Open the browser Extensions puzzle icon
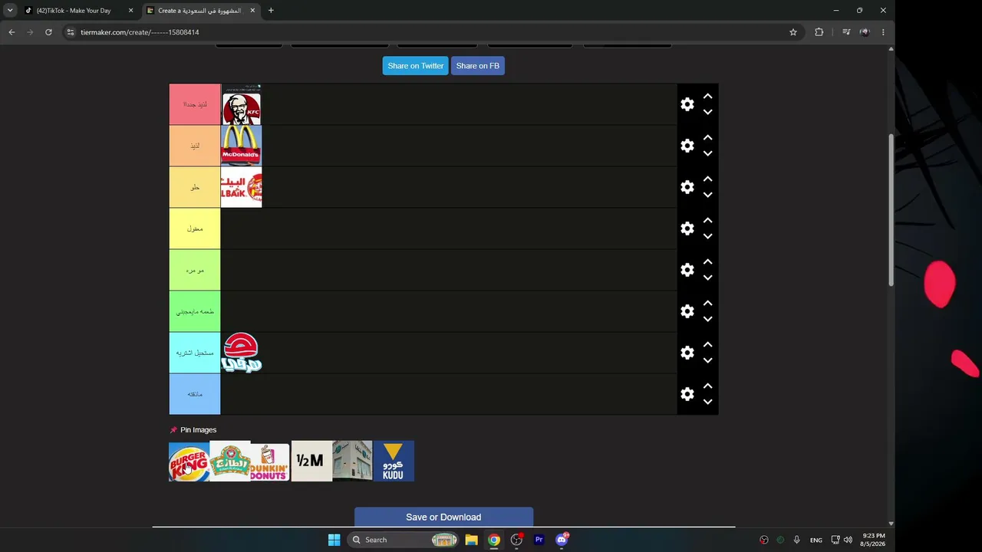982x552 pixels. (819, 32)
